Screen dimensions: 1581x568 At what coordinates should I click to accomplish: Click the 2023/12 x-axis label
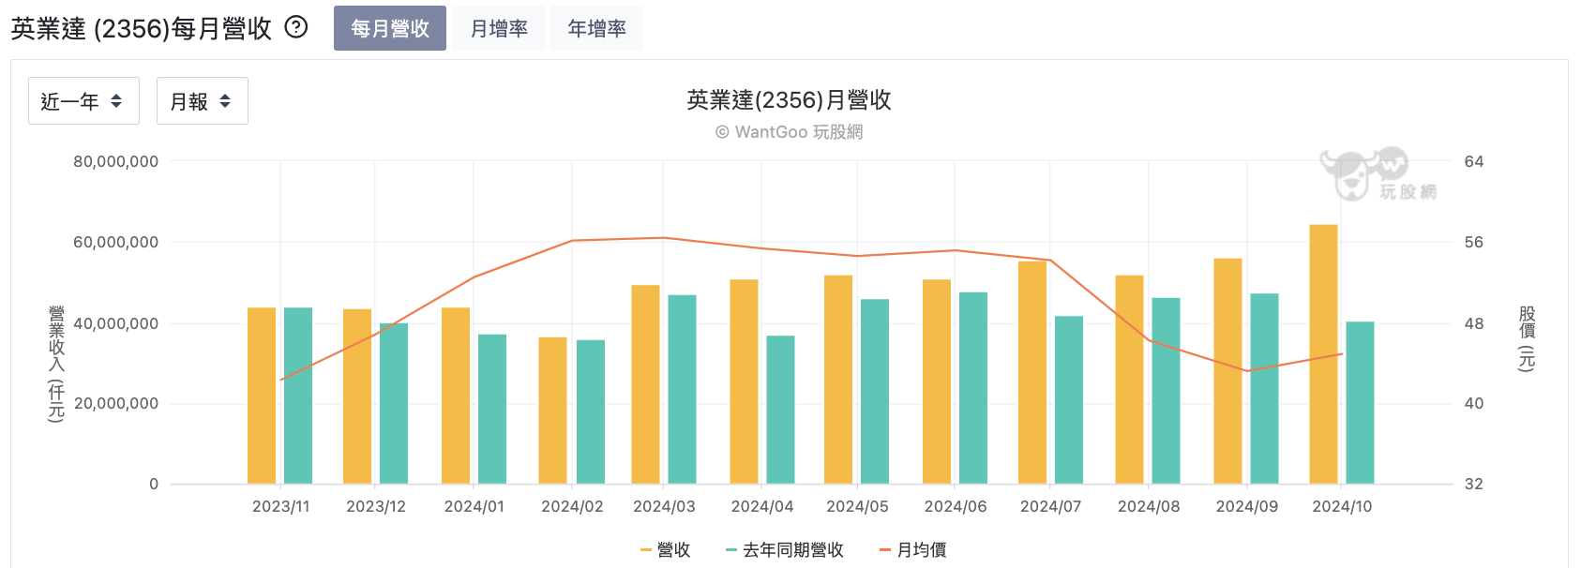click(x=376, y=507)
